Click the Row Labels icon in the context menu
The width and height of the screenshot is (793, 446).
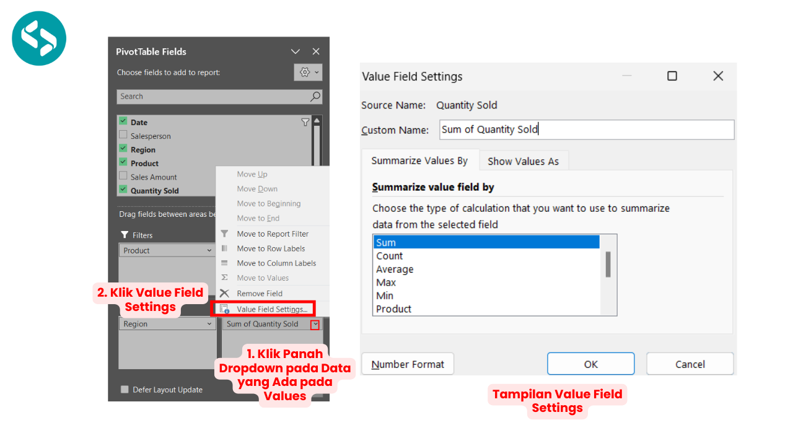pos(224,248)
